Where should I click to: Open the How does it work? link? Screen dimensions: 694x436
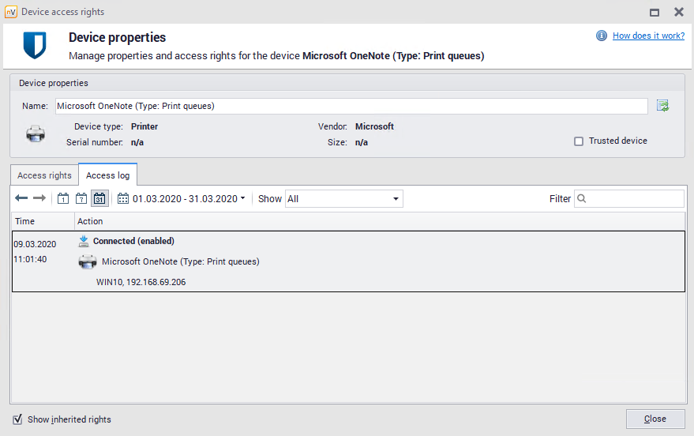point(648,36)
